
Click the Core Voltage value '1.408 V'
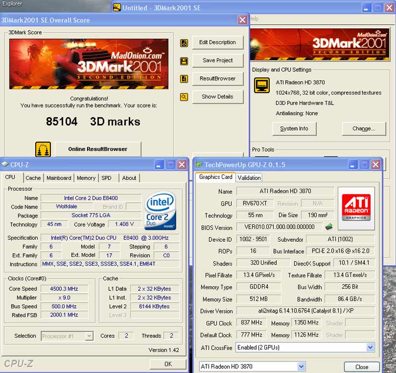coord(124,224)
